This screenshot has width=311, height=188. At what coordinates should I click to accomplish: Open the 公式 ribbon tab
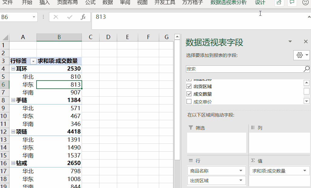click(90, 2)
